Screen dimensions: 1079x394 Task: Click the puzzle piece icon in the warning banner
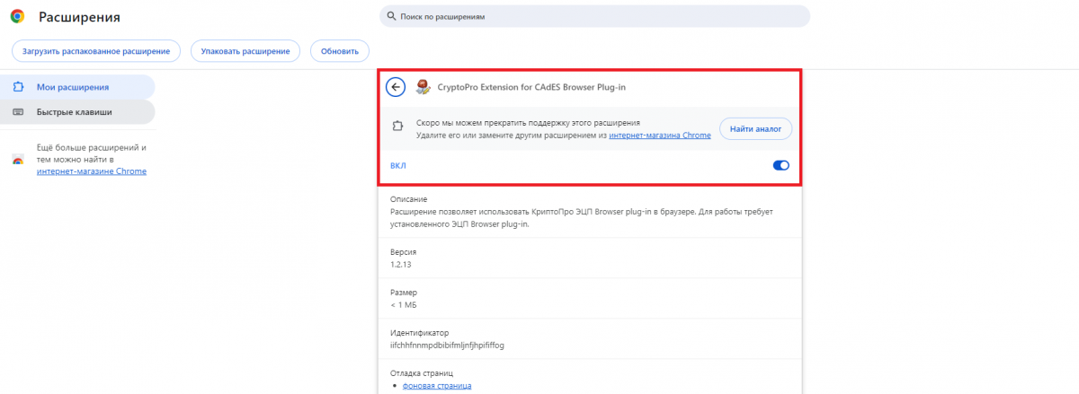tap(398, 128)
